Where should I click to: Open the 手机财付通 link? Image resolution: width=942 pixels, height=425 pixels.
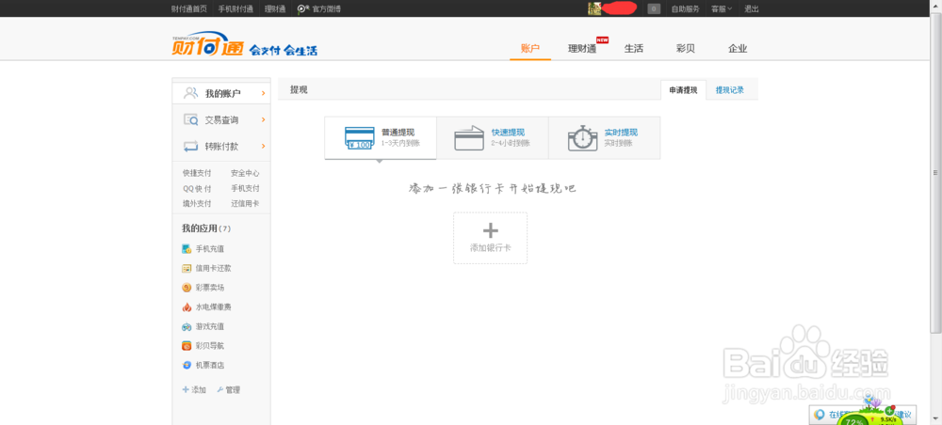pyautogui.click(x=235, y=8)
